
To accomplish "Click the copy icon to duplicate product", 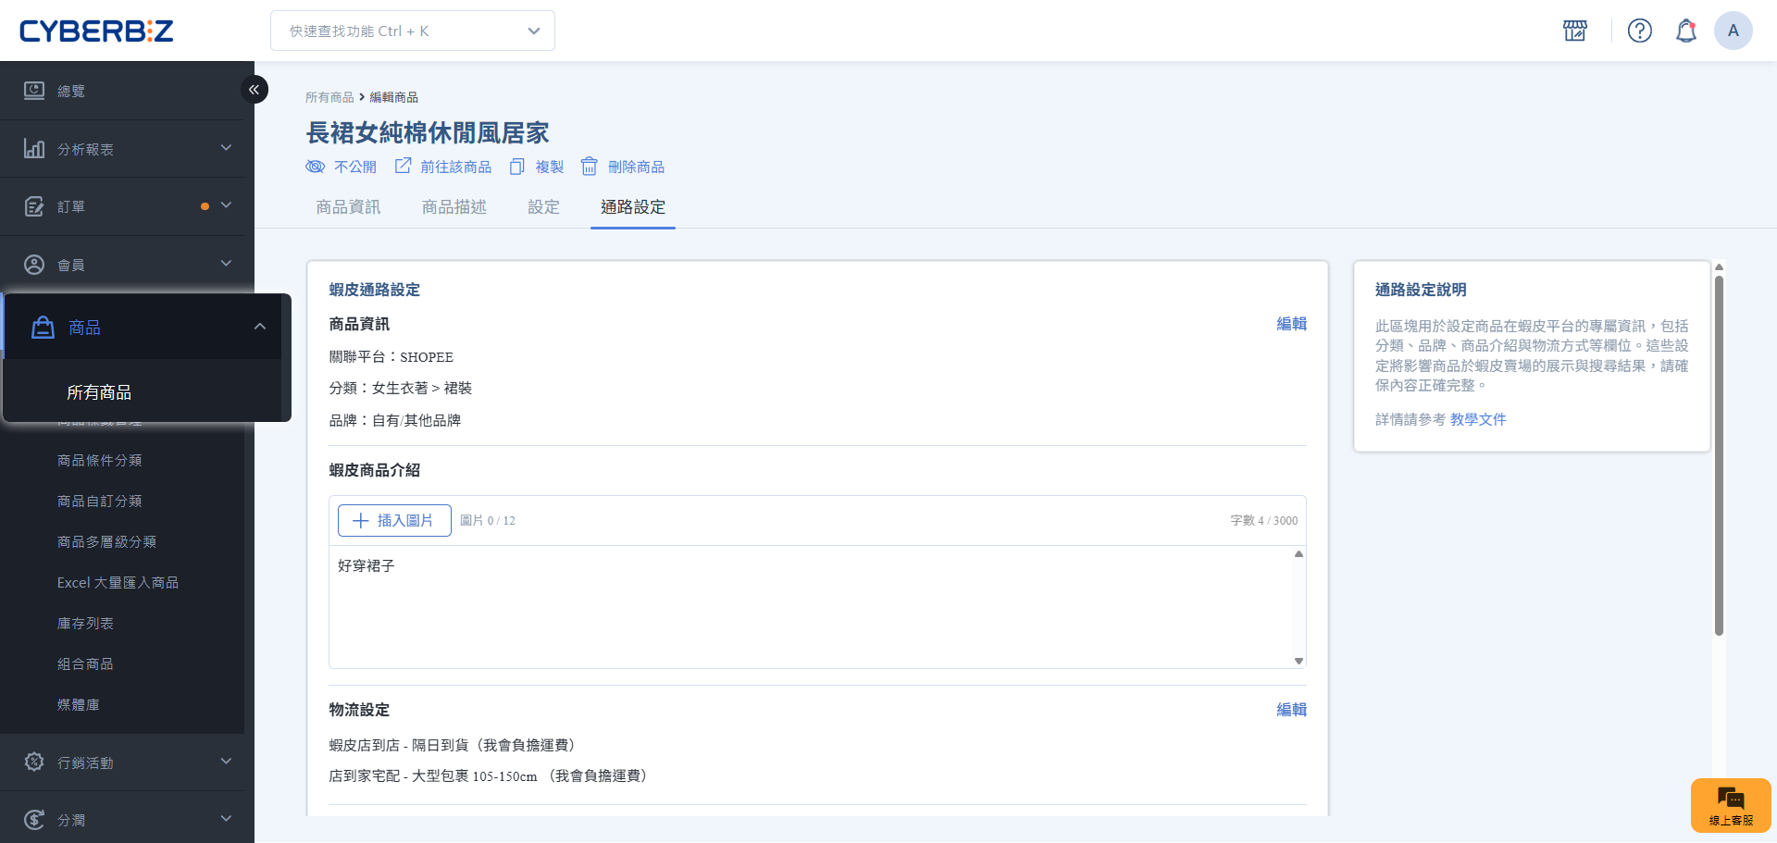I will click(517, 167).
